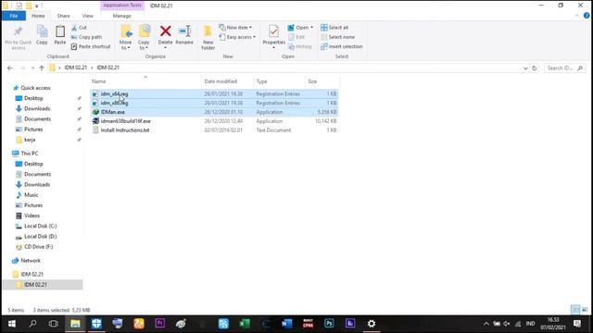Screen dimensions: 593x333
Task: Open the Help question mark icon
Action: coord(587,16)
